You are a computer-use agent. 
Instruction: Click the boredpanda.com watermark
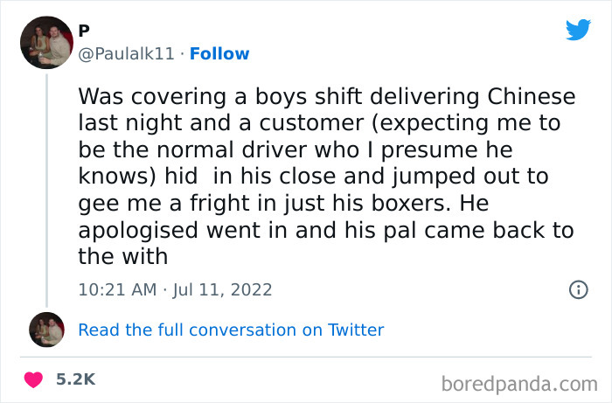(x=521, y=382)
